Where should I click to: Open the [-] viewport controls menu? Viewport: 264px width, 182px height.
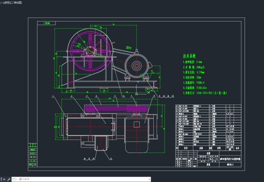coord(2,2)
